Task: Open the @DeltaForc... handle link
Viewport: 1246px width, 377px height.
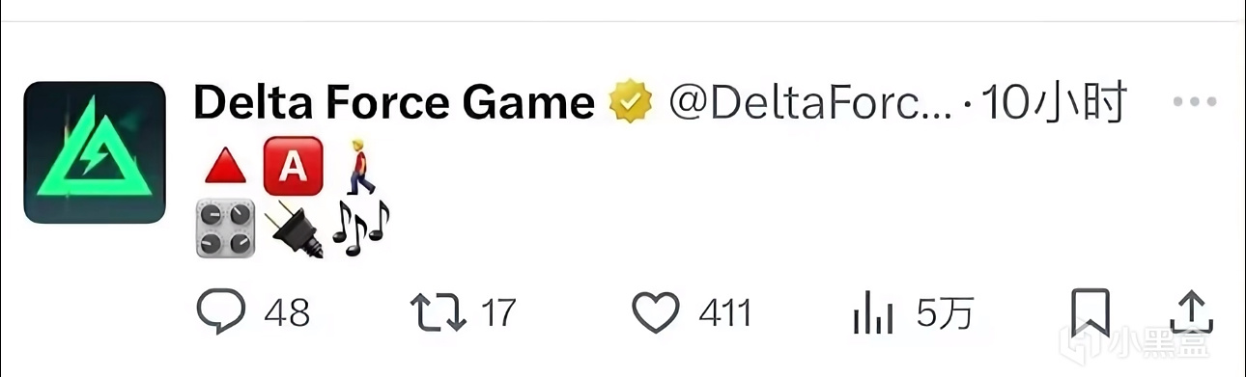Action: tap(810, 103)
